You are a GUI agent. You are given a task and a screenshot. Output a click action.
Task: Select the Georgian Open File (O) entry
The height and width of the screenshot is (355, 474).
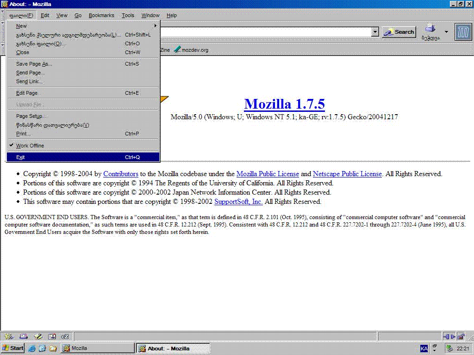coord(83,43)
